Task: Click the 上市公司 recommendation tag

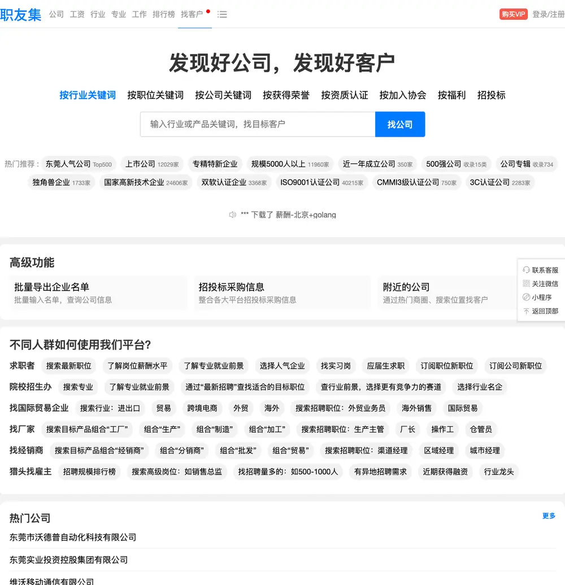Action: 152,164
